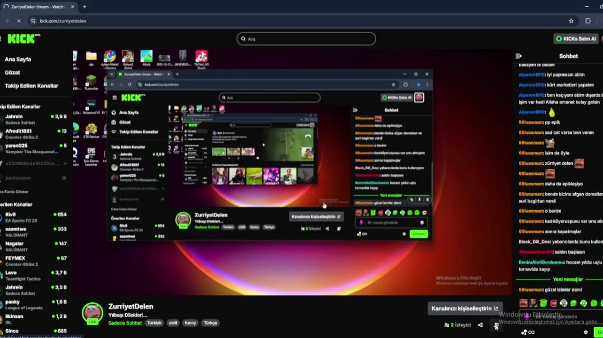This screenshot has height=338, width=603.
Task: Click the chill tag chip
Action: coord(173,323)
